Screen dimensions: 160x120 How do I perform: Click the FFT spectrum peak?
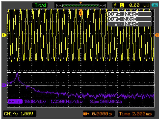pyautogui.click(x=17, y=73)
